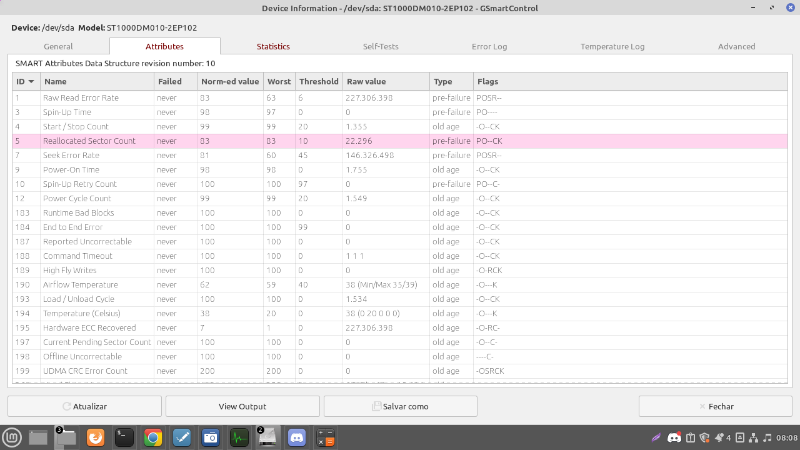Sort by the Type column header
This screenshot has height=450, width=800.
(451, 81)
